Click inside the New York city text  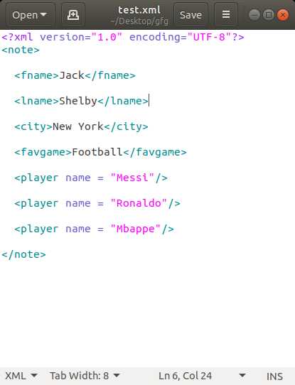[78, 126]
